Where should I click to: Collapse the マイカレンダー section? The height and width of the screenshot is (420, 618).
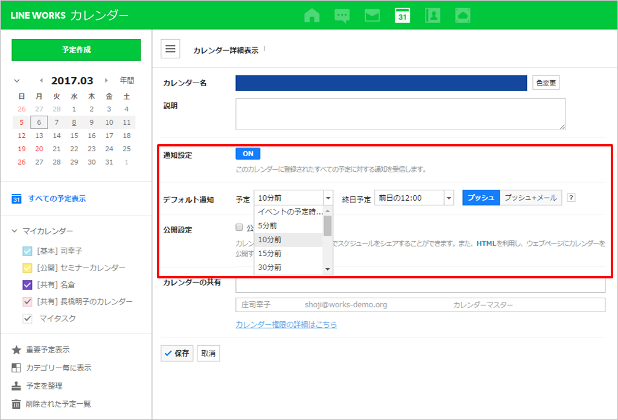[x=15, y=231]
